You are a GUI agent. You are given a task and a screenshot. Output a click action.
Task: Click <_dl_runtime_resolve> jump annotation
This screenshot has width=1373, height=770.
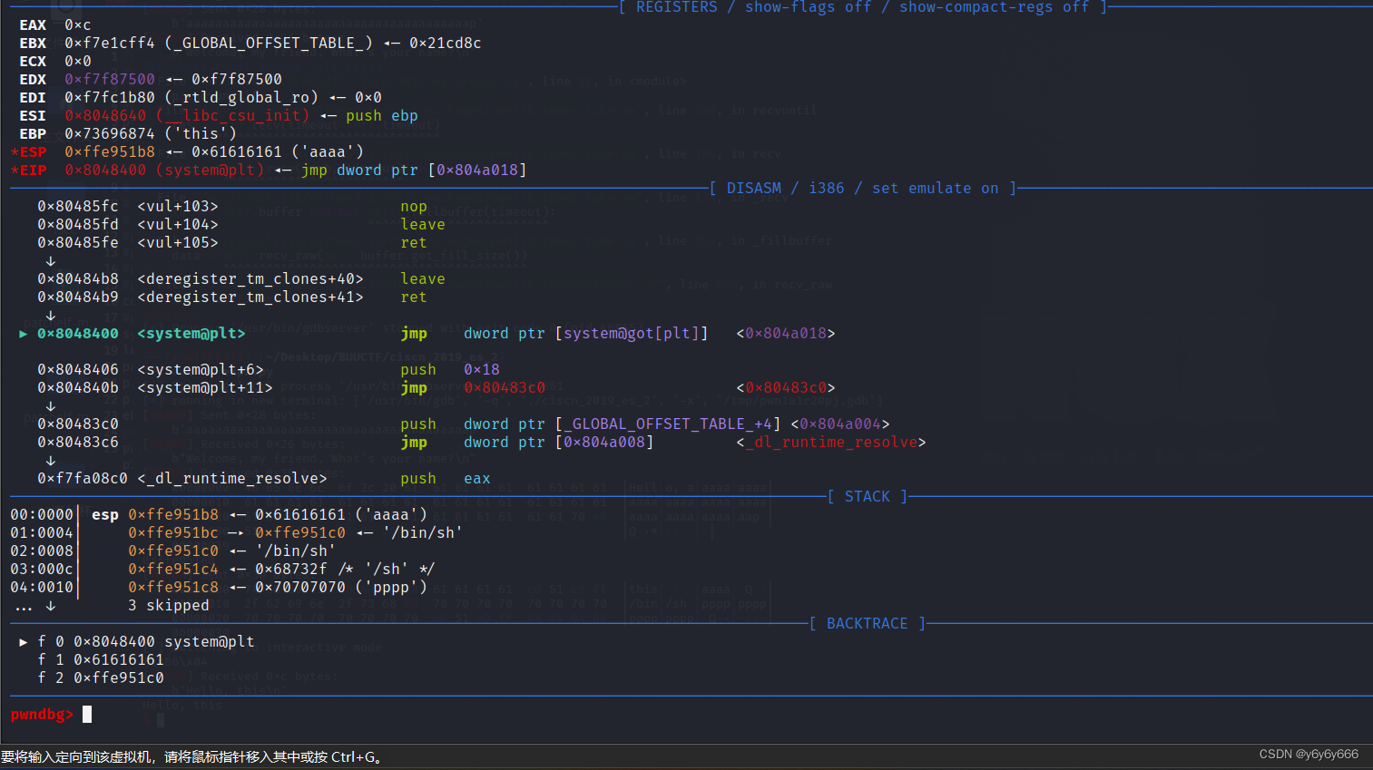click(831, 443)
